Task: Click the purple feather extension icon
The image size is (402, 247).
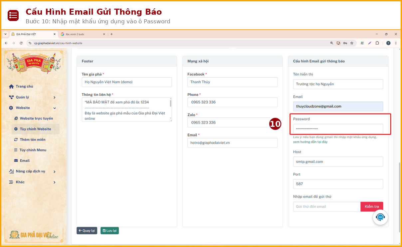Action: pyautogui.click(x=369, y=43)
